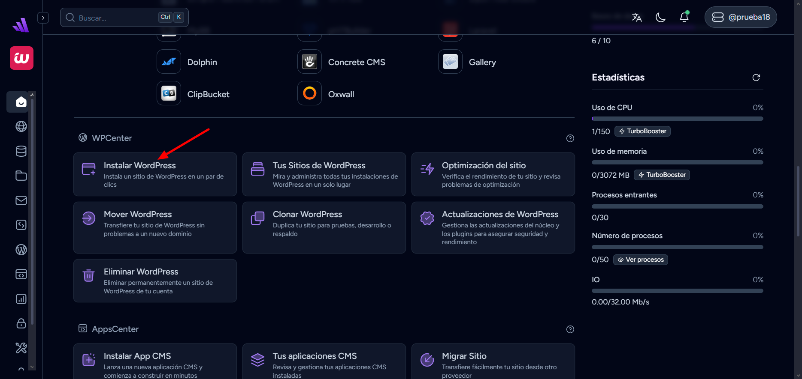Open AppsCenter help question mark

pos(570,329)
